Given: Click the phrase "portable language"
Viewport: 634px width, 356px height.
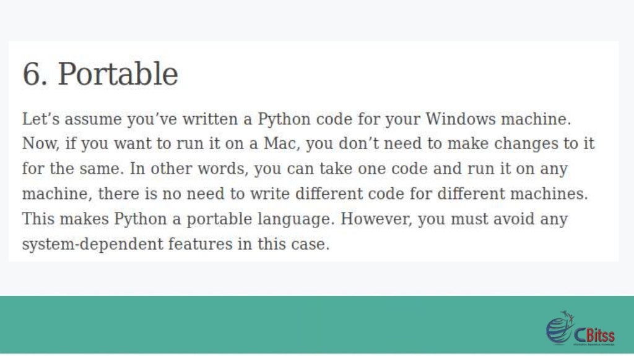Looking at the screenshot, I should pyautogui.click(x=261, y=219).
